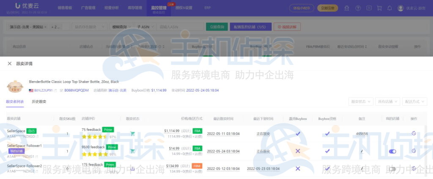The width and height of the screenshot is (433, 179).
Task: Turn on 我的店铺 switch for SellerSpace-Follower2
Action: point(392,169)
